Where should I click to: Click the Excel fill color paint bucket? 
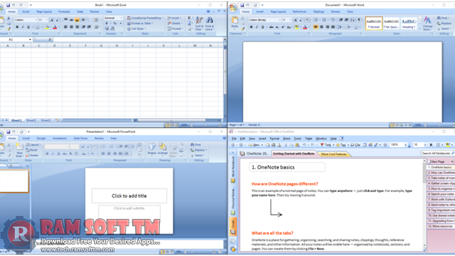tap(46, 27)
